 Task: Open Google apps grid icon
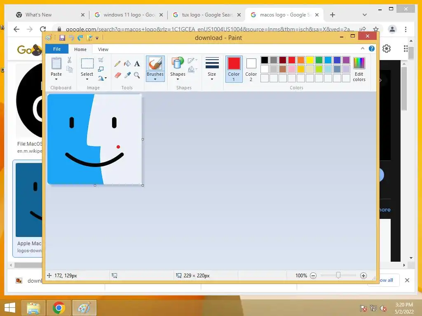406,49
